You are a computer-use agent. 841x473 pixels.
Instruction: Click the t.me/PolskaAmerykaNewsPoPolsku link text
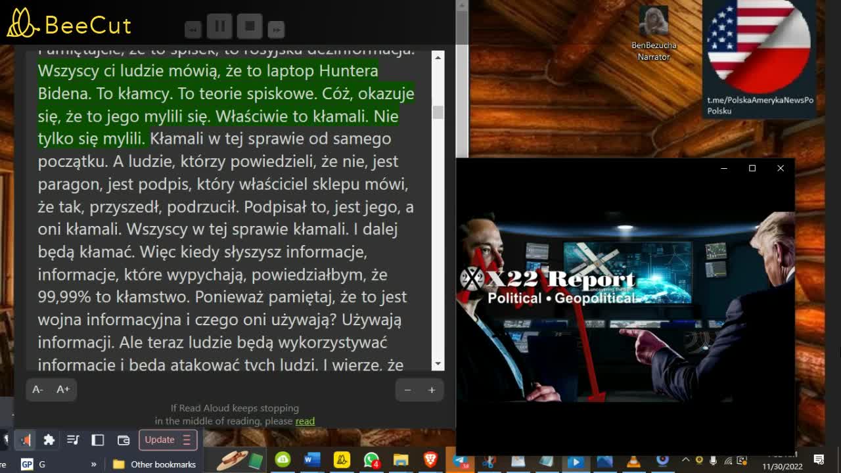[x=760, y=105]
